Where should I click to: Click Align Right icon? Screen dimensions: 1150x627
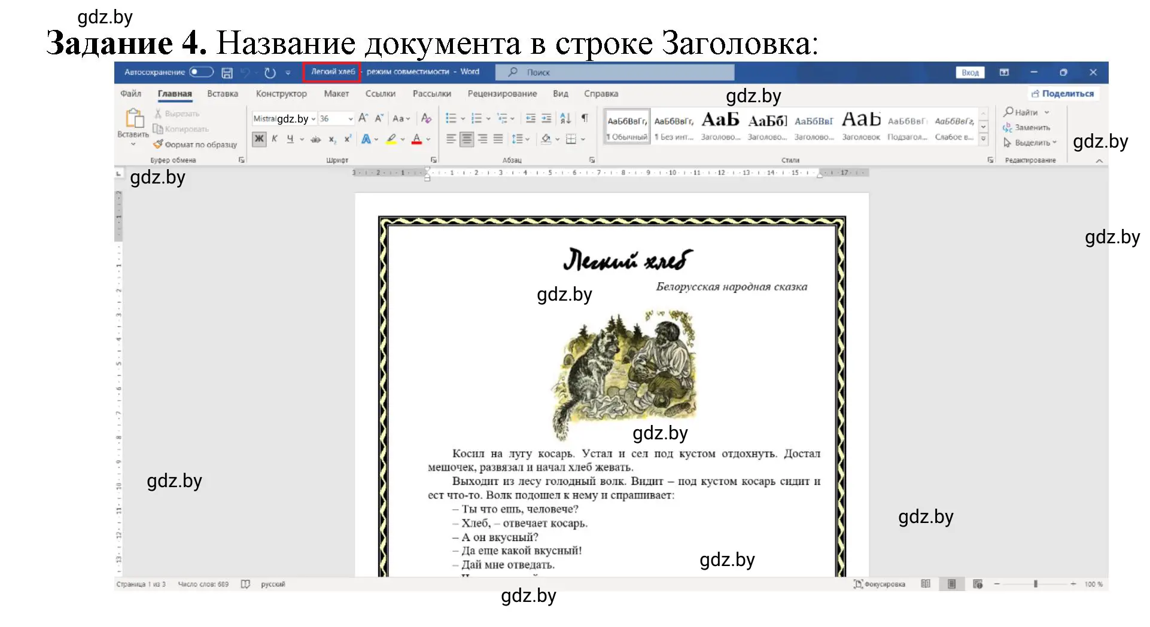point(482,139)
